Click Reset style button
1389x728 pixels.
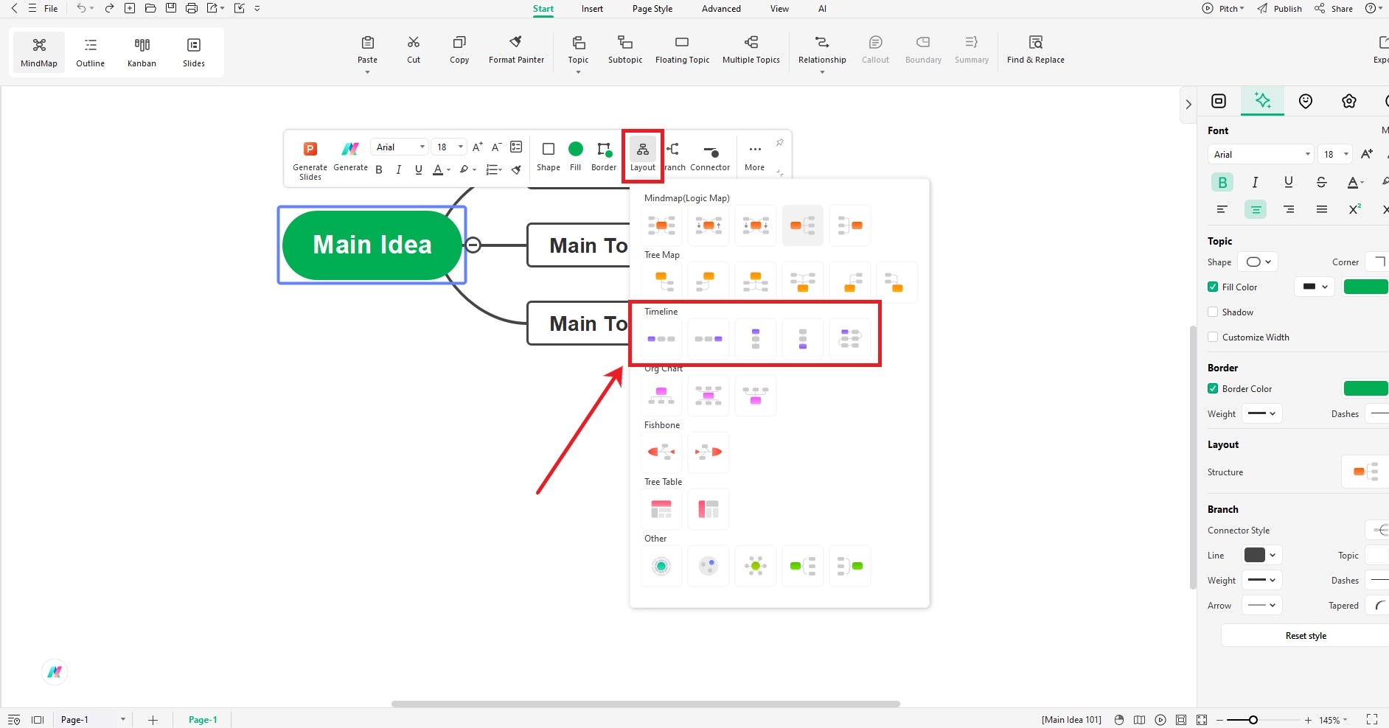pyautogui.click(x=1305, y=635)
